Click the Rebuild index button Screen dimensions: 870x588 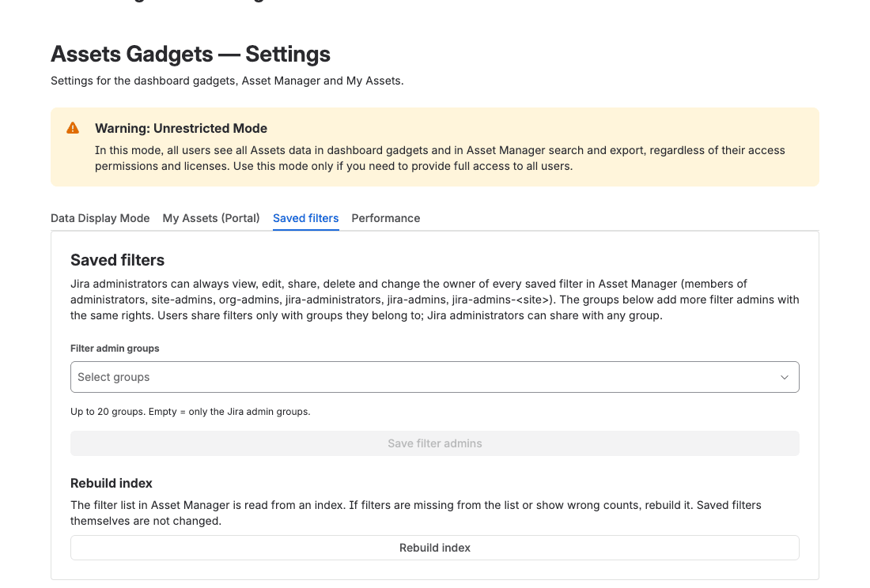click(434, 548)
